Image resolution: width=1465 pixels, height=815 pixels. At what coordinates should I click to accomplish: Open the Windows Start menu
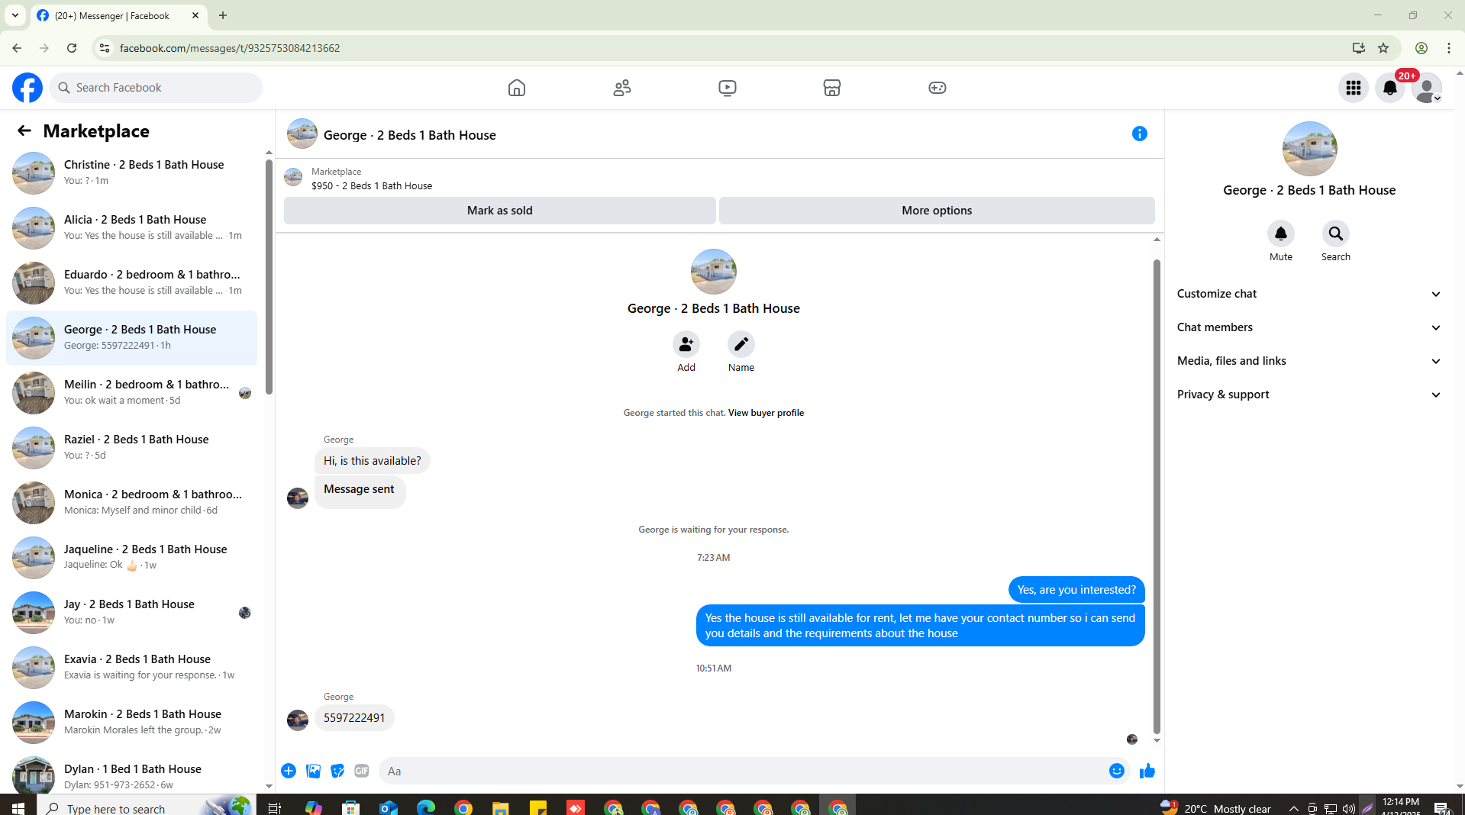pyautogui.click(x=18, y=807)
